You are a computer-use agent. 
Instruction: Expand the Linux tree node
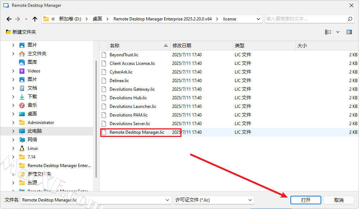[13, 148]
